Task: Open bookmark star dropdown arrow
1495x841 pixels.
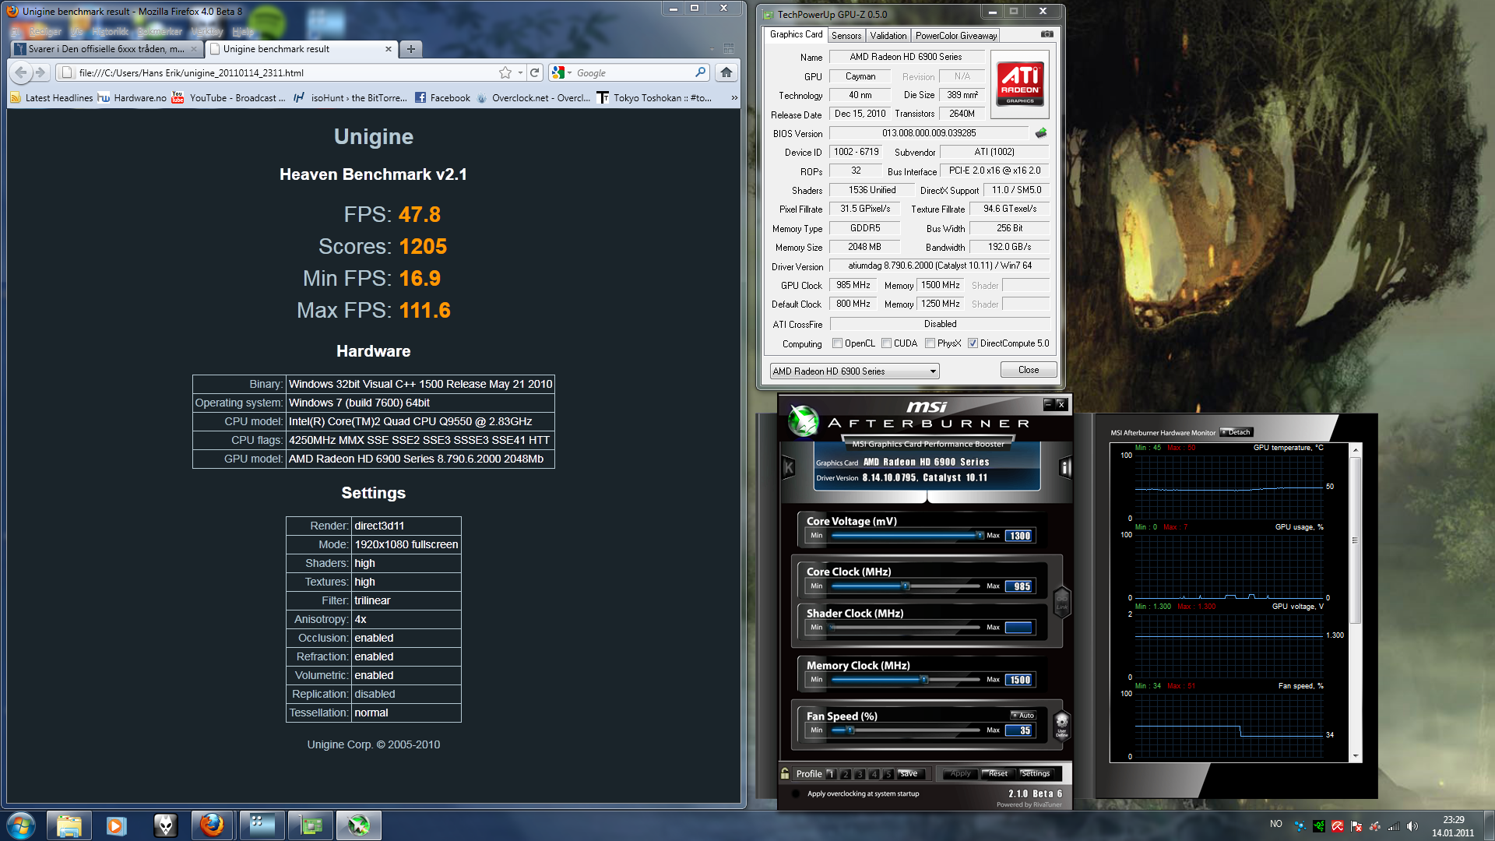Action: [x=520, y=72]
